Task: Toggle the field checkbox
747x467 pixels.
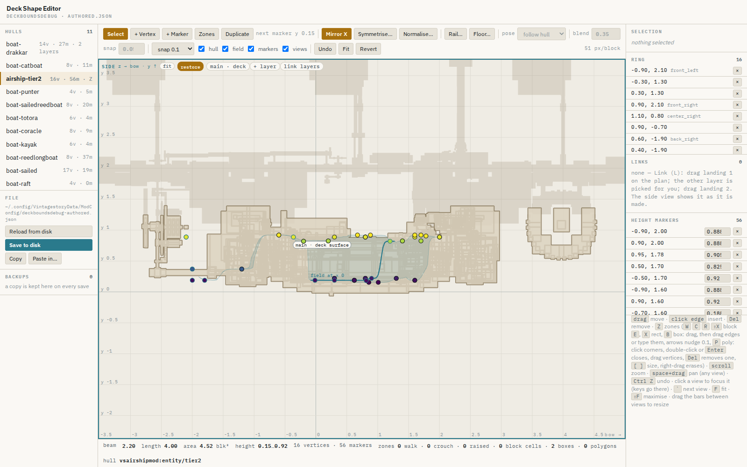Action: (226, 49)
